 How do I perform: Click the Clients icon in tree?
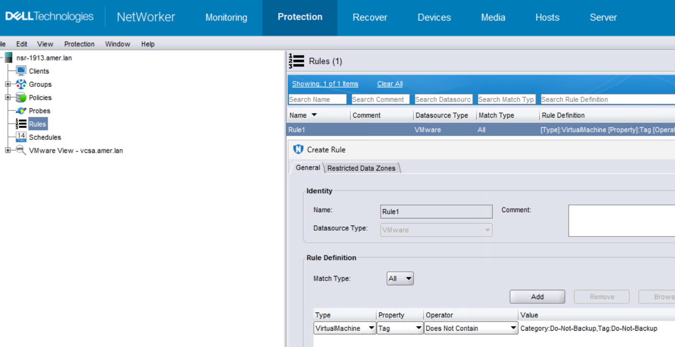(21, 71)
